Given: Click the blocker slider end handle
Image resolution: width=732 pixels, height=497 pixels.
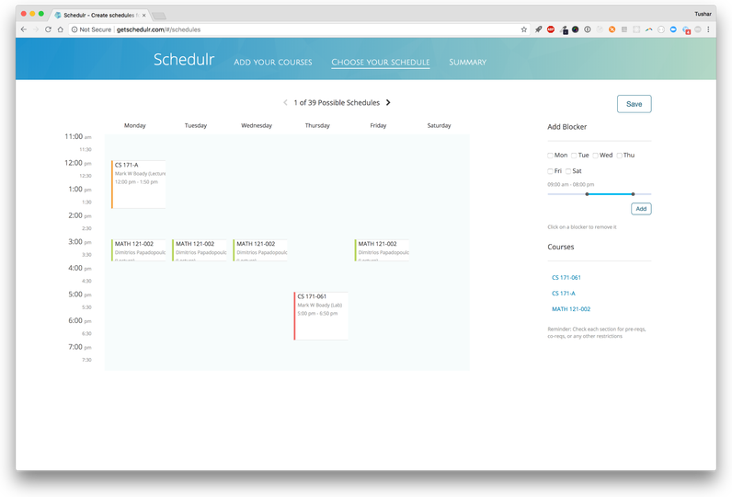Looking at the screenshot, I should point(633,194).
